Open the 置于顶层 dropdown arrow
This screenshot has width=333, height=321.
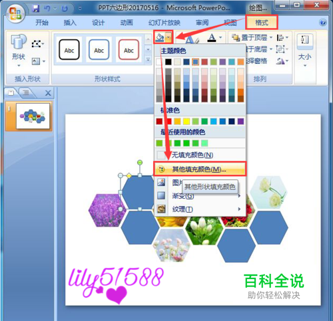[271, 37]
